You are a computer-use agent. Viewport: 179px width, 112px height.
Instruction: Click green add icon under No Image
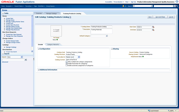click(57, 39)
